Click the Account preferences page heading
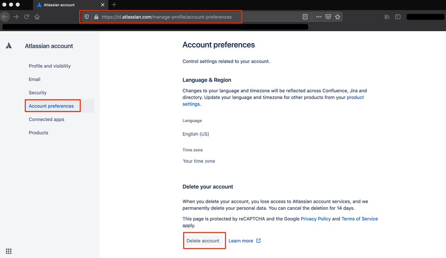446x258 pixels. point(219,45)
